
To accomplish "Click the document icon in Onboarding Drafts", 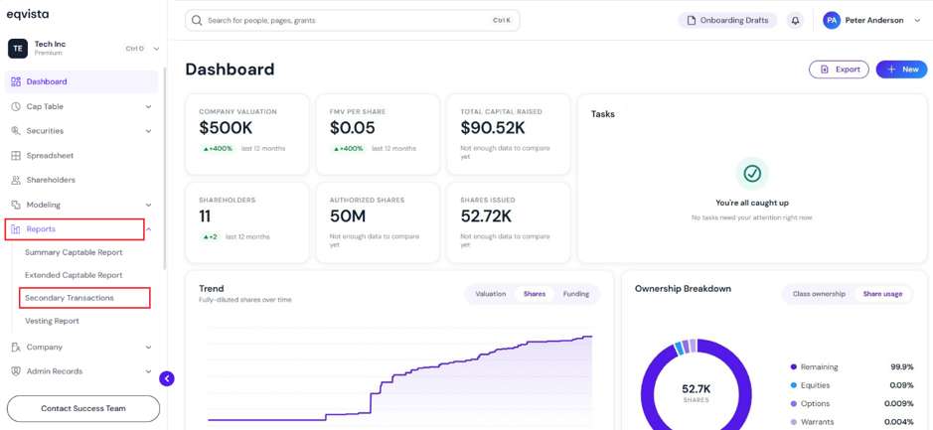I will 692,20.
